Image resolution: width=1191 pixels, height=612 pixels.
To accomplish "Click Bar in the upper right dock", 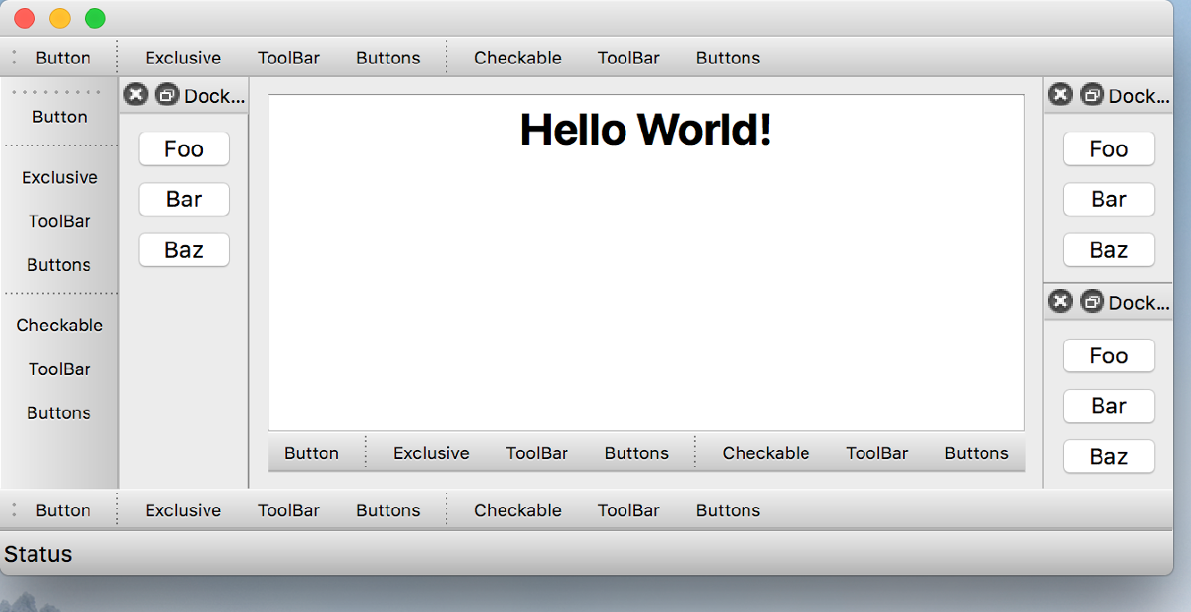I will [x=1109, y=200].
